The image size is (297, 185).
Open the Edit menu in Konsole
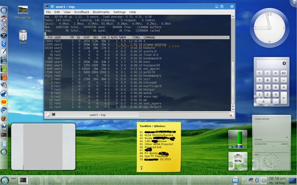click(x=57, y=12)
